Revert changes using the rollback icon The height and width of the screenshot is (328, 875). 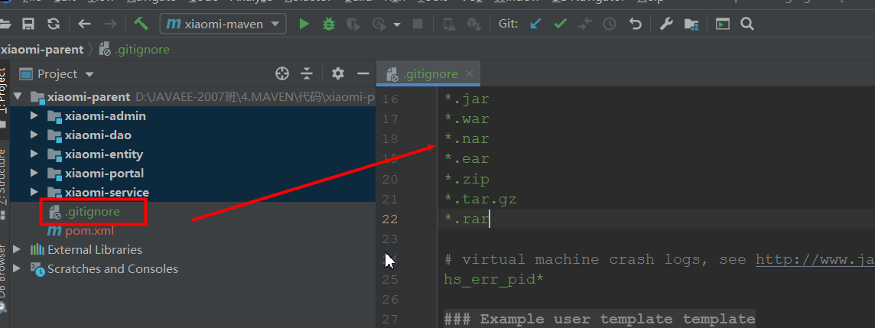click(635, 24)
